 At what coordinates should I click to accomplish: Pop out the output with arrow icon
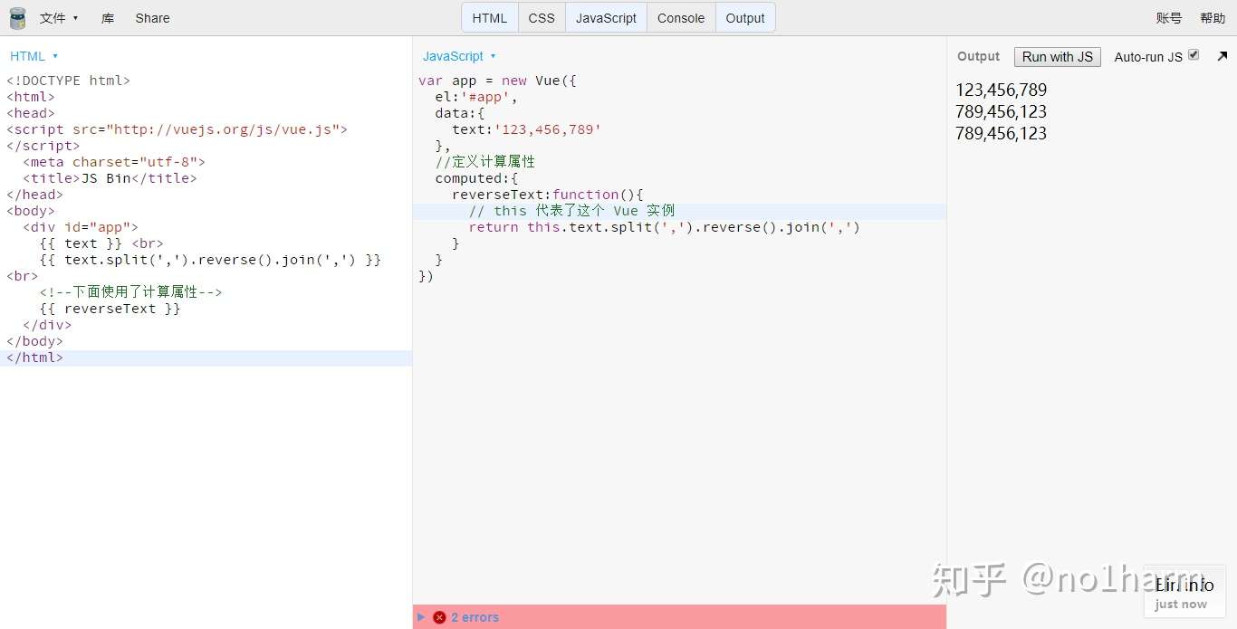click(x=1222, y=56)
